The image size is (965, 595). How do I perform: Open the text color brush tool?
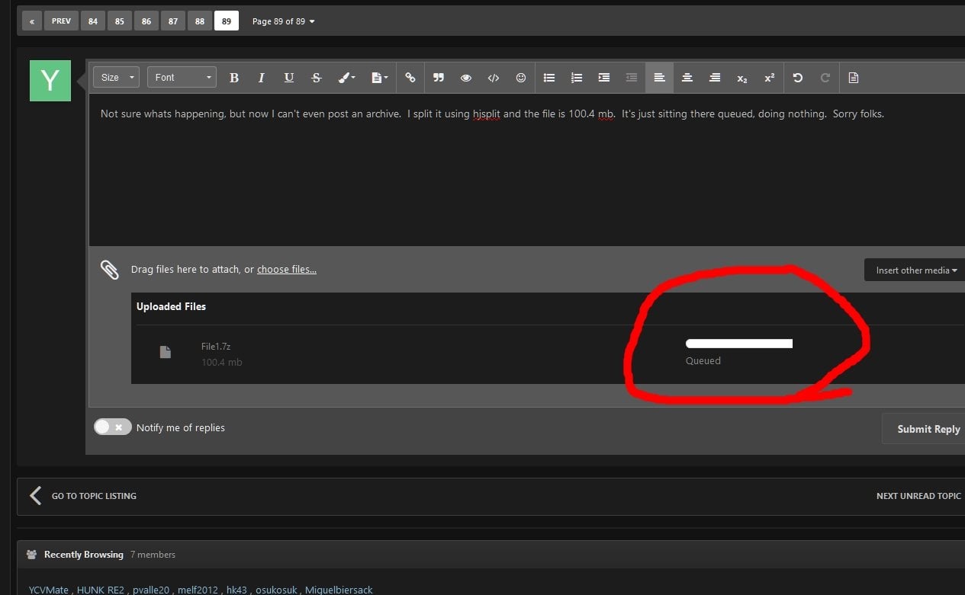point(346,78)
